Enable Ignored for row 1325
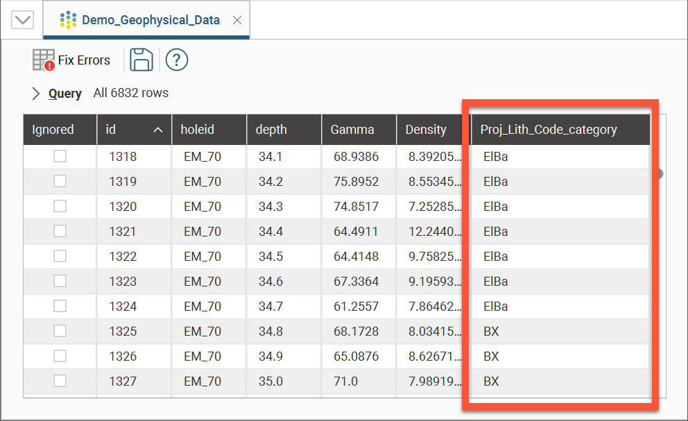The height and width of the screenshot is (421, 688). [60, 332]
